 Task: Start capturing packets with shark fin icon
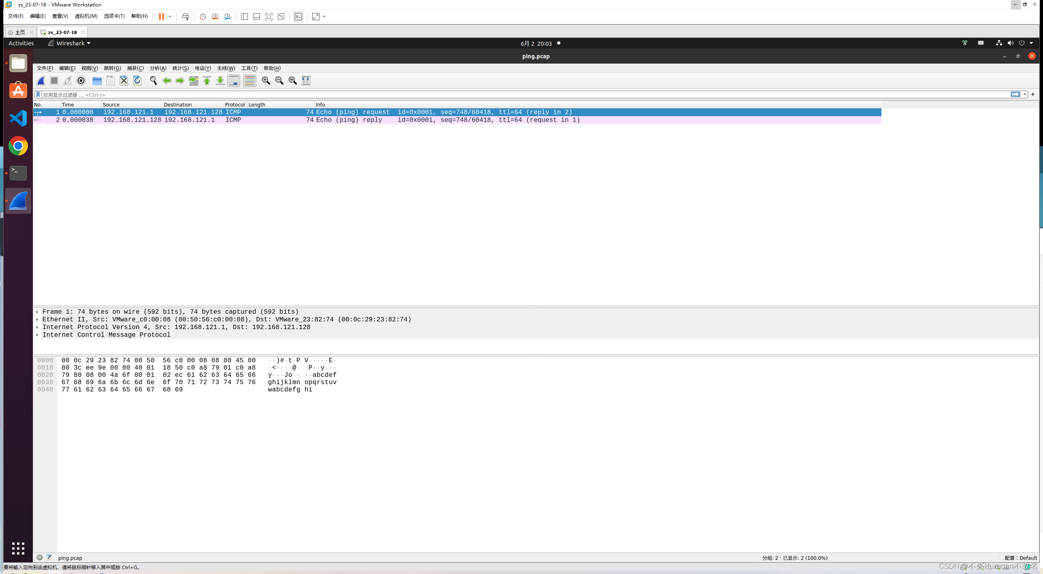[x=41, y=81]
